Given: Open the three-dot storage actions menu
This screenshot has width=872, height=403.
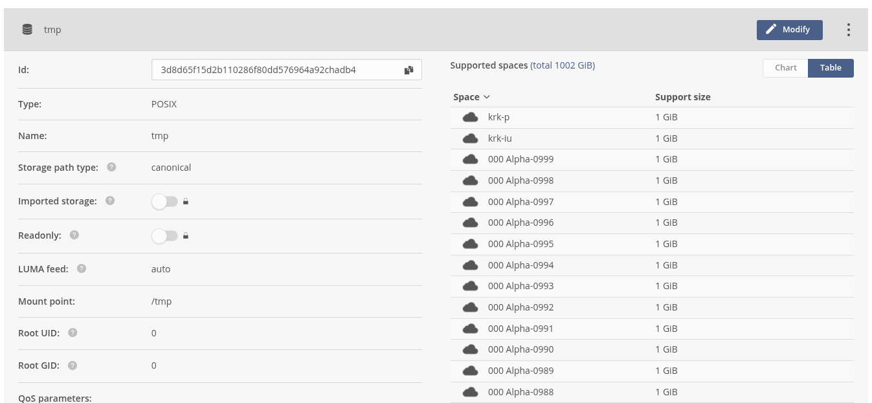Looking at the screenshot, I should pos(848,30).
